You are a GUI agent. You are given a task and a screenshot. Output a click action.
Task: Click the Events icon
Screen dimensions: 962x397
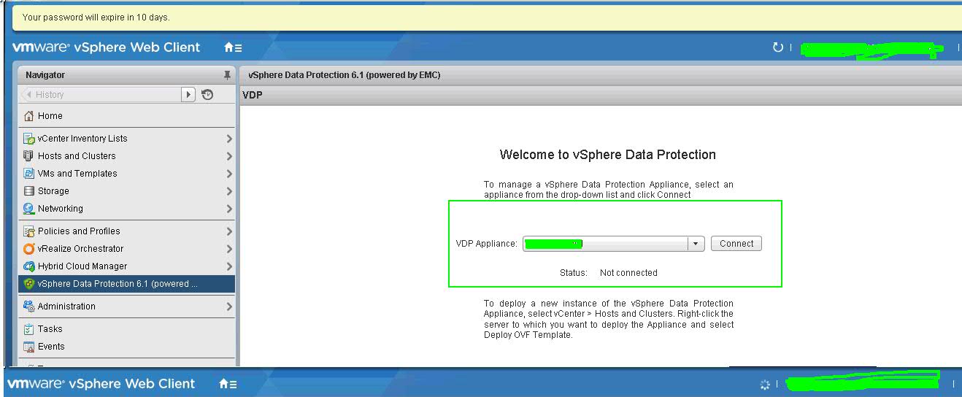coord(29,347)
